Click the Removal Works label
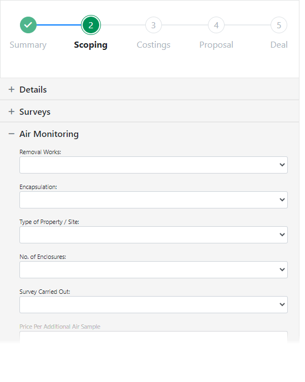 click(x=40, y=152)
